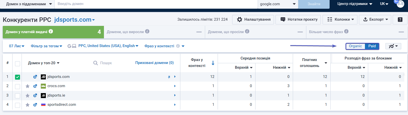
Task: Sort Середня позиція by Верхній
Action: 243,67
